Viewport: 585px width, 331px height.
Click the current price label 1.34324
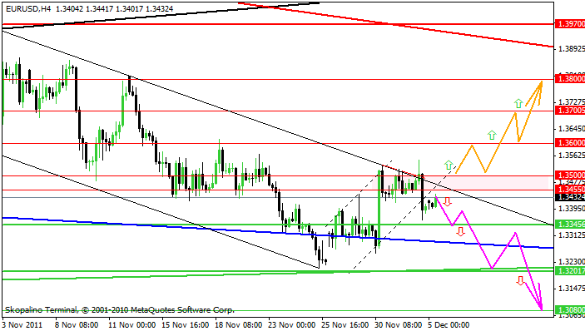click(570, 197)
